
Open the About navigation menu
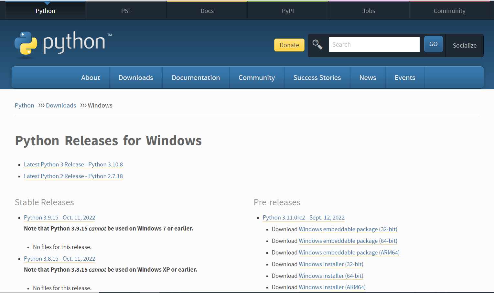(x=91, y=78)
